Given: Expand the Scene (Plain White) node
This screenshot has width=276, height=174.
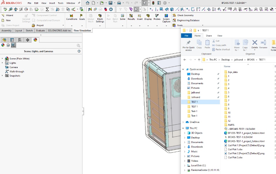Looking at the screenshot, I should click(2, 59).
